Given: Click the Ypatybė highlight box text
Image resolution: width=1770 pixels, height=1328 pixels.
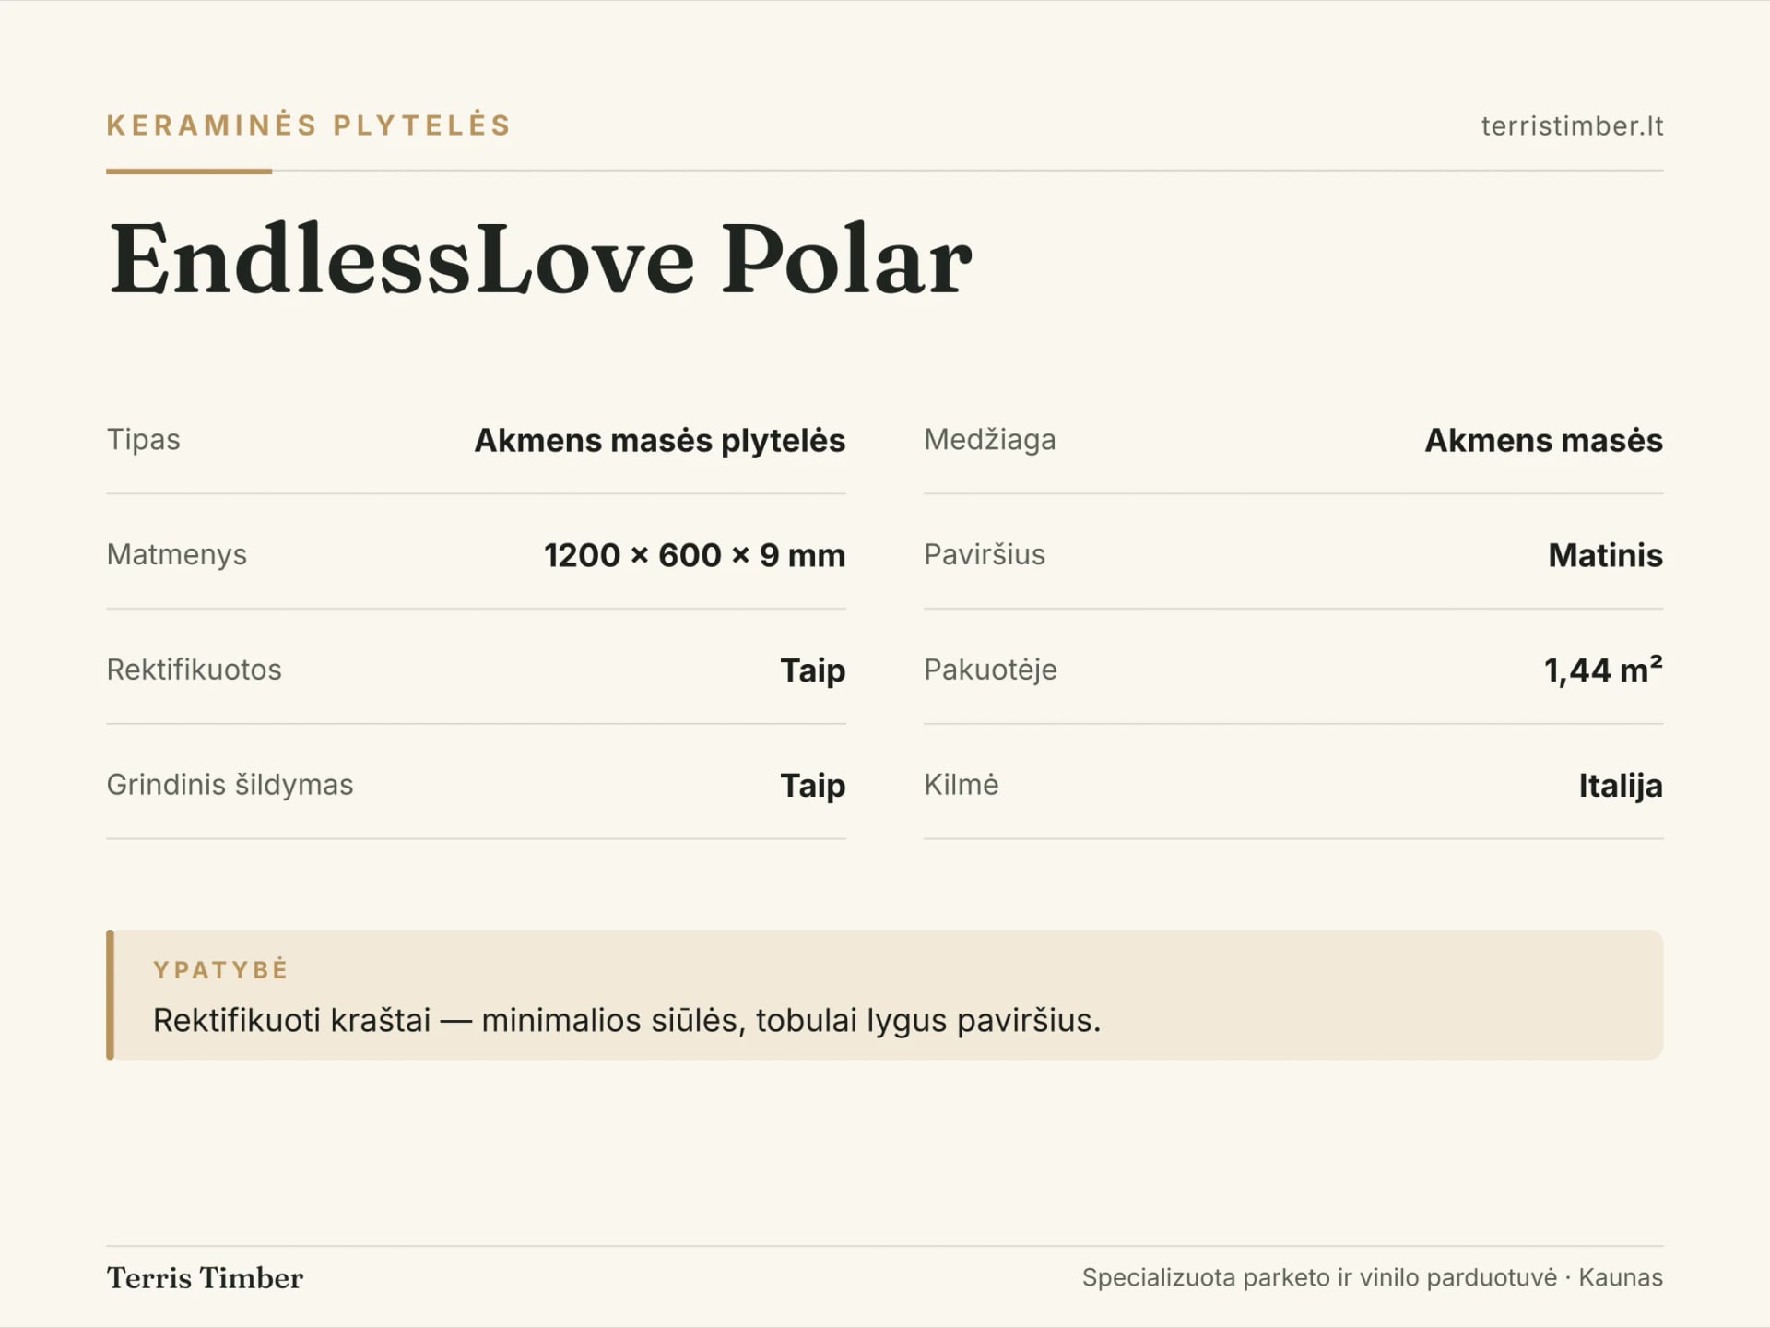Looking at the screenshot, I should [x=627, y=1021].
